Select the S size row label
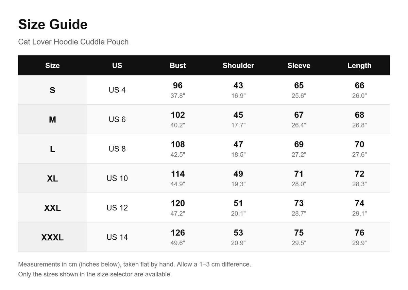This screenshot has width=408, height=290. pos(52,90)
